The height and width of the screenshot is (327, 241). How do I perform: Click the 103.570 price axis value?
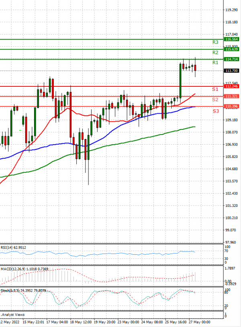(231, 181)
